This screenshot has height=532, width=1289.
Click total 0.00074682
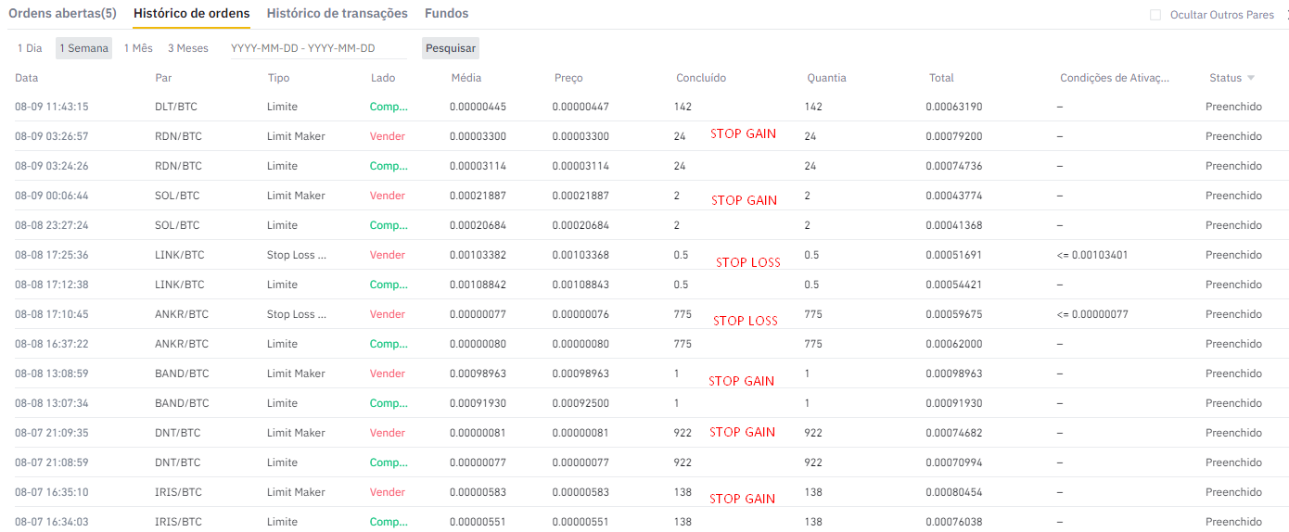coord(954,433)
